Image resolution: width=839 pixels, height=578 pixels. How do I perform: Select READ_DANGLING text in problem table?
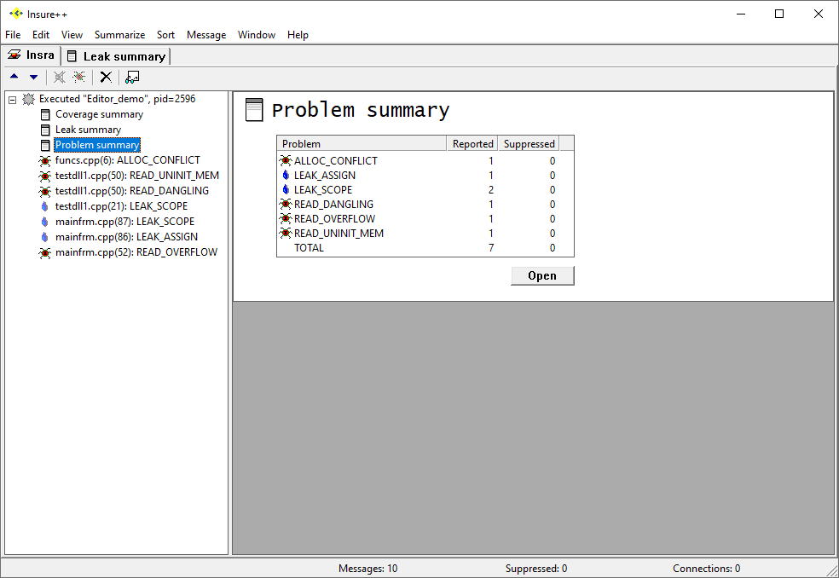(x=333, y=204)
